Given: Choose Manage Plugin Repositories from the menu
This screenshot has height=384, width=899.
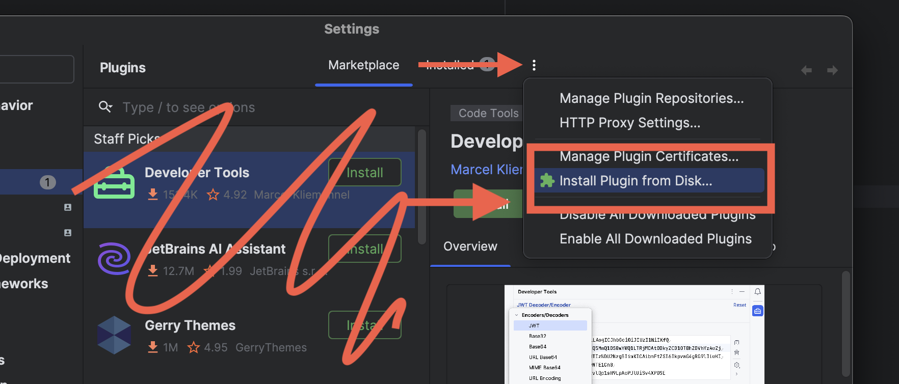Looking at the screenshot, I should pyautogui.click(x=651, y=98).
